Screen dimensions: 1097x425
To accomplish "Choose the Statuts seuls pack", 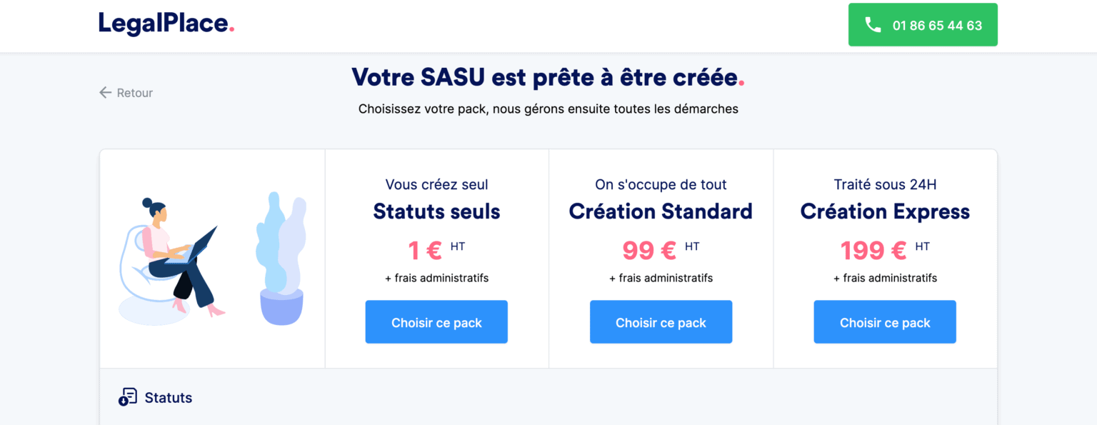I will (x=436, y=321).
